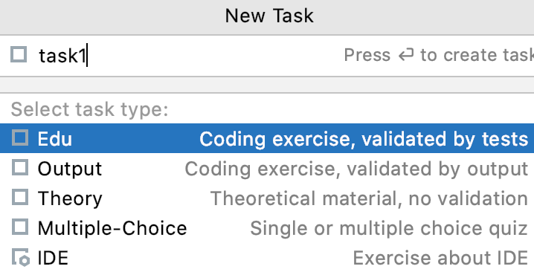Click the New Task title bar

tap(267, 16)
